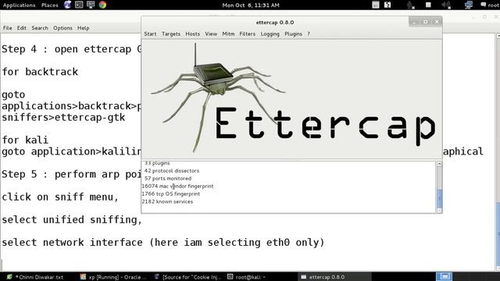Open the Plugins menu in ettercap
The width and height of the screenshot is (500, 281).
(293, 34)
